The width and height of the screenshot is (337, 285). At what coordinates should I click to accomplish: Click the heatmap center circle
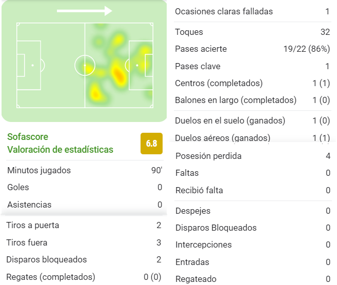(x=85, y=65)
